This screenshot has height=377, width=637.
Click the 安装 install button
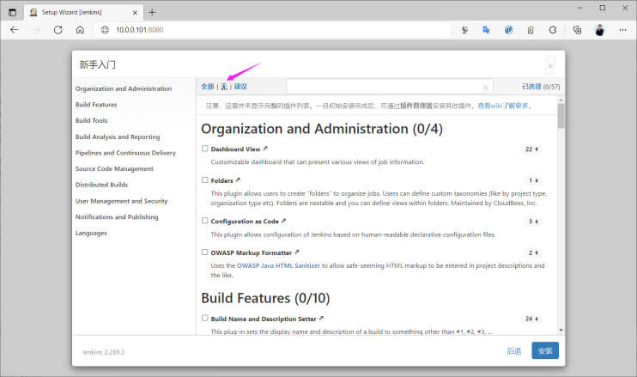tap(545, 350)
